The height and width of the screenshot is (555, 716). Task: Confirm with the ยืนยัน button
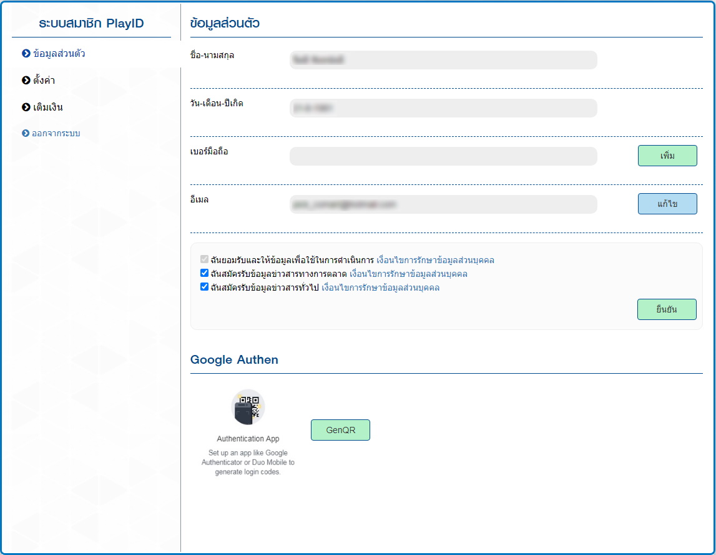coord(667,309)
